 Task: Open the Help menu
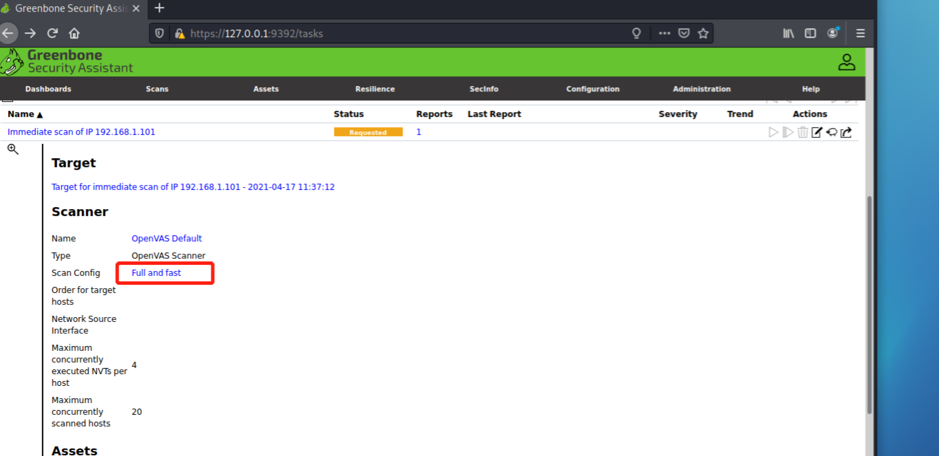click(810, 89)
